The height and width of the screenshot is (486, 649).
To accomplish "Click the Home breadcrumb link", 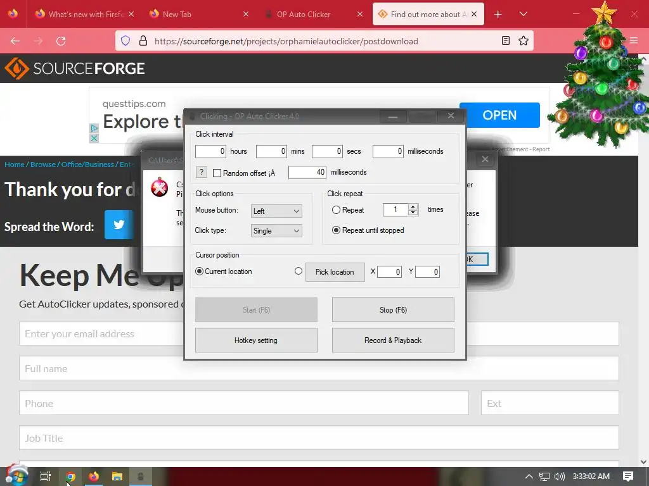I will click(15, 165).
